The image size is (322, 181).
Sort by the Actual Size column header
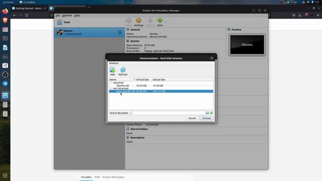pyautogui.click(x=159, y=79)
